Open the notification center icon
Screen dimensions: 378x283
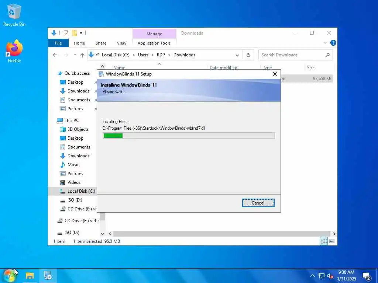pyautogui.click(x=367, y=276)
